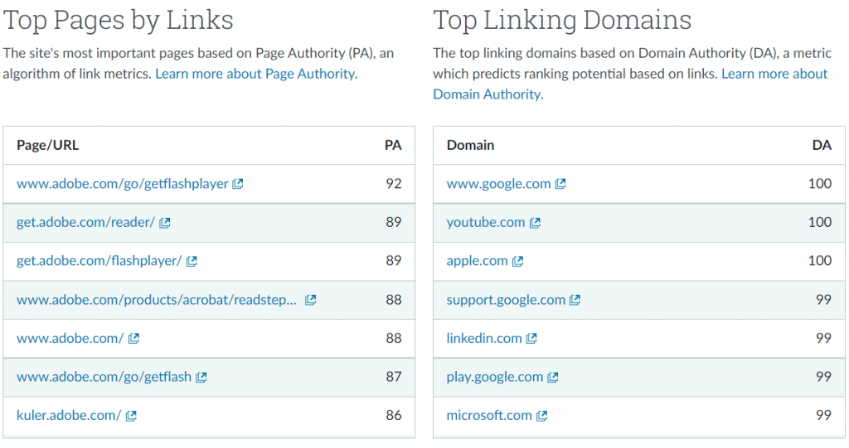Click external-link icon after acrobat/readstep URL
849x448 pixels.
pyautogui.click(x=310, y=300)
